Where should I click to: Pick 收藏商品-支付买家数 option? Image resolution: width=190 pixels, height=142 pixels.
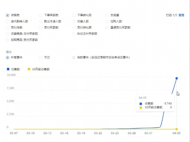coord(7,34)
